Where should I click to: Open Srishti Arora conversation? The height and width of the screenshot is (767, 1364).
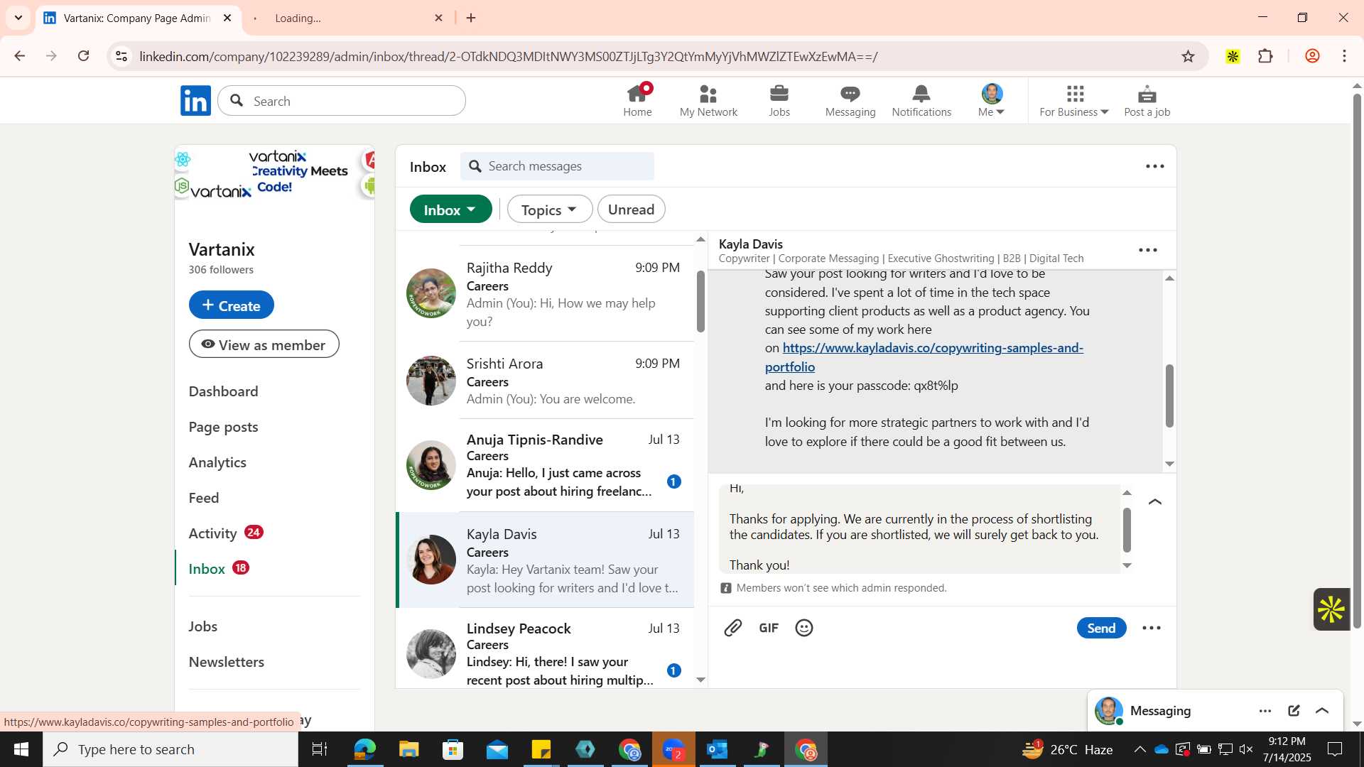545,381
